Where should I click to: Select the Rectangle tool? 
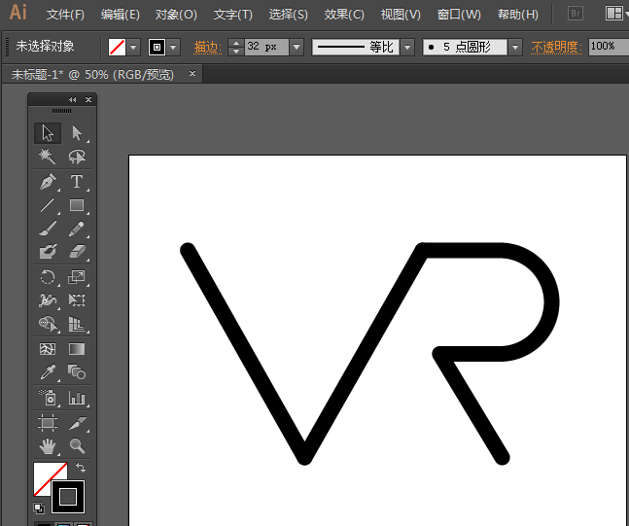point(77,205)
